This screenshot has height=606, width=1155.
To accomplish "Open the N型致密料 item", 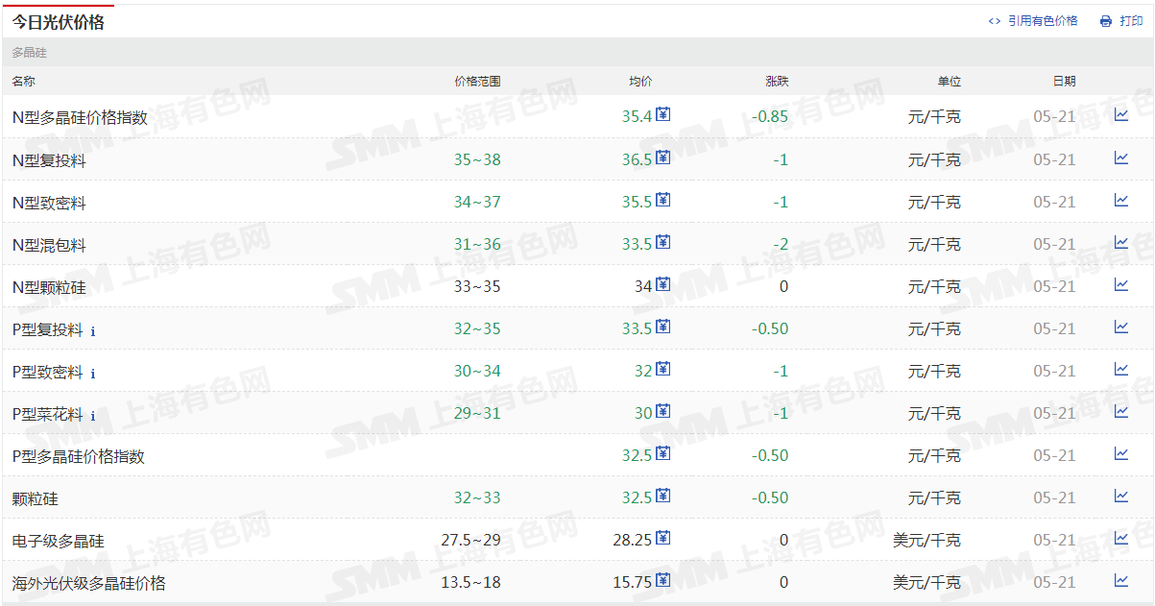I will (49, 202).
